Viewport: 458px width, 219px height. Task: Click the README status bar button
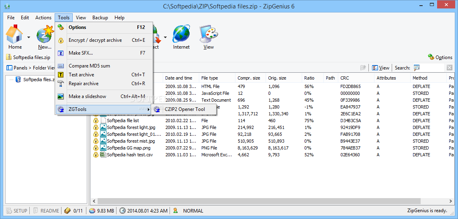click(x=47, y=211)
